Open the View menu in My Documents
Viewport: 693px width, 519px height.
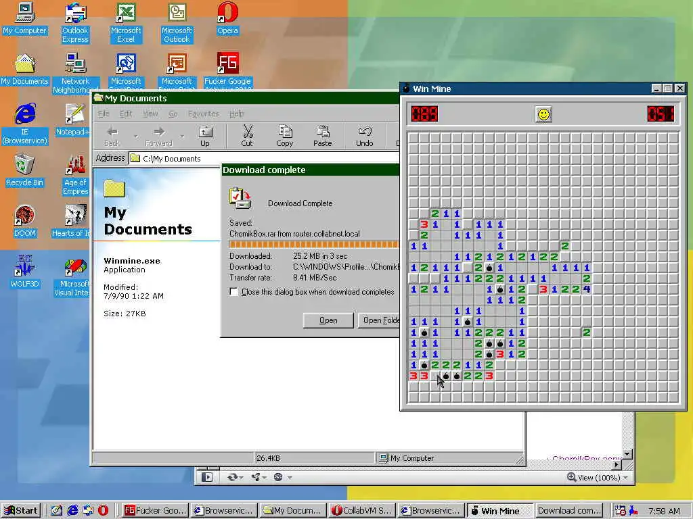point(150,114)
